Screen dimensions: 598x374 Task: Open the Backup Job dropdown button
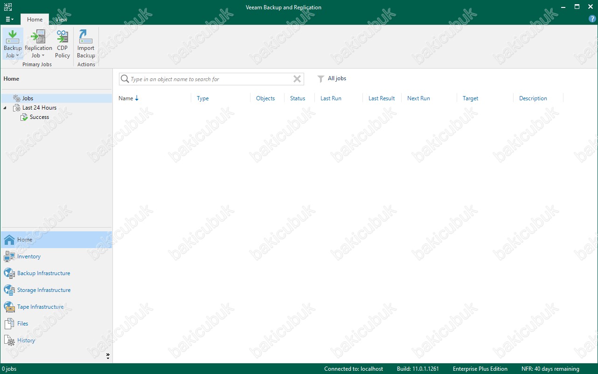tap(13, 43)
